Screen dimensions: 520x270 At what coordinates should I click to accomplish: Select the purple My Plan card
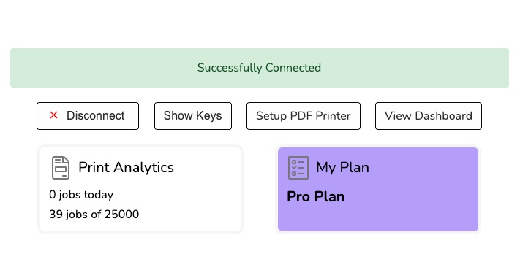click(x=377, y=189)
